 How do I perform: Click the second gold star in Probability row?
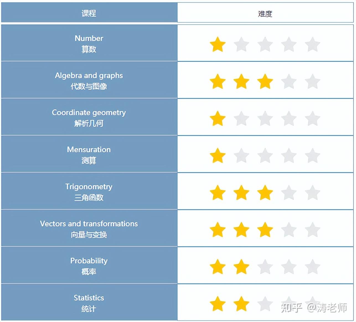coord(241,267)
